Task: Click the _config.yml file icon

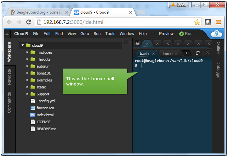Action: pos(33,101)
